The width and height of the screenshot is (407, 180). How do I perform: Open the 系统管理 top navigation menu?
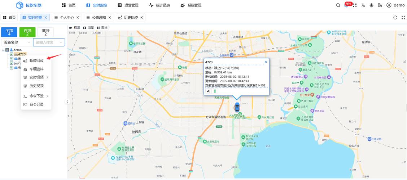[191, 5]
